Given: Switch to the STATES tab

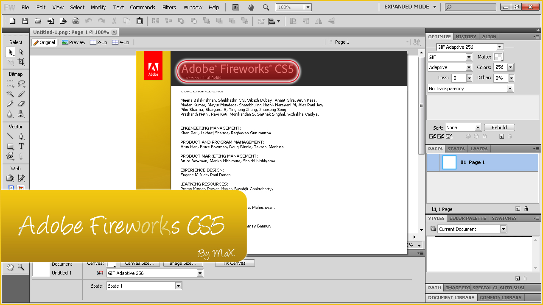Looking at the screenshot, I should (x=456, y=149).
